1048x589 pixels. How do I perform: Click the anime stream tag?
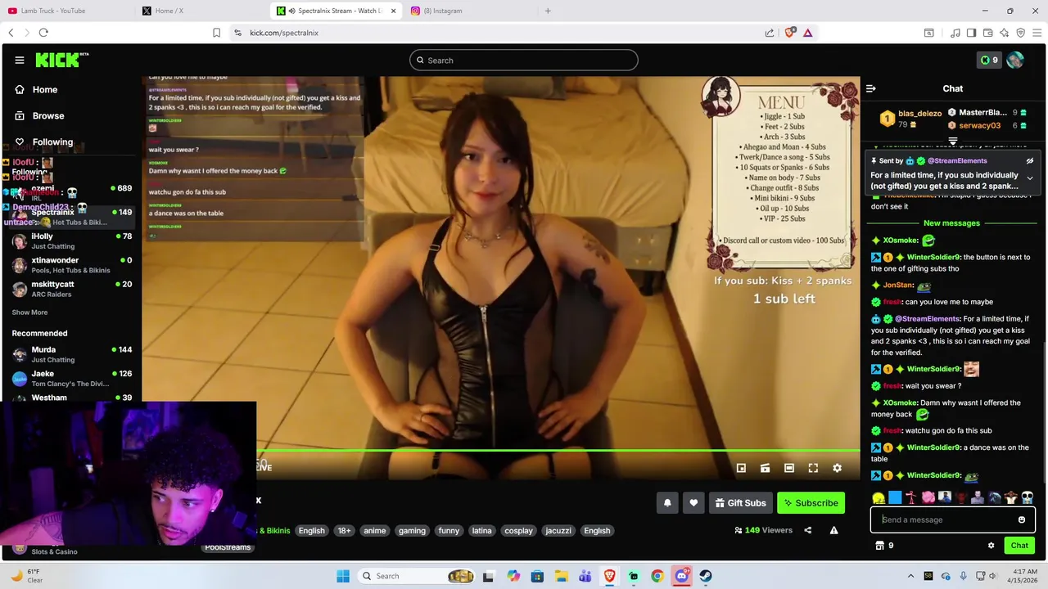point(375,530)
